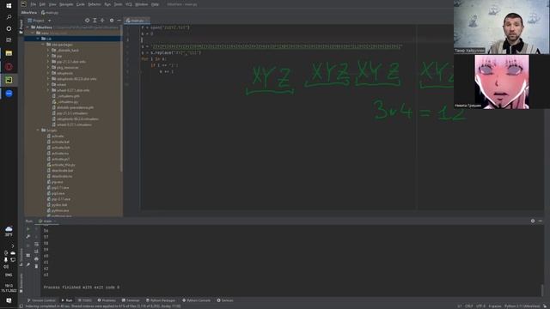
Task: Open the Python Console tool window
Action: [x=197, y=300]
